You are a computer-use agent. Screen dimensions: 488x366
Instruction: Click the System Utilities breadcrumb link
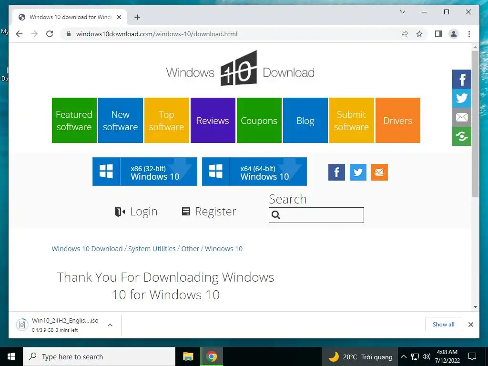click(152, 249)
